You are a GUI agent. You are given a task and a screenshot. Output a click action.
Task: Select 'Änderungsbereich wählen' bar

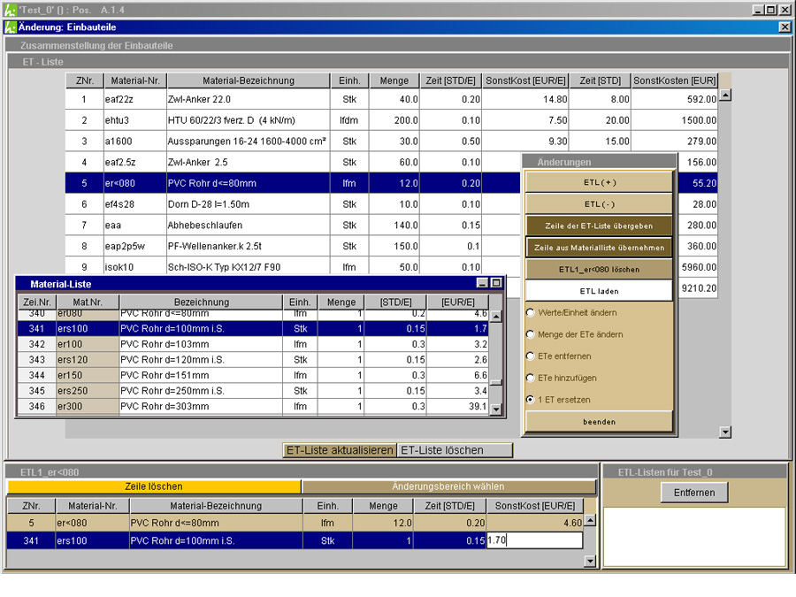point(448,486)
